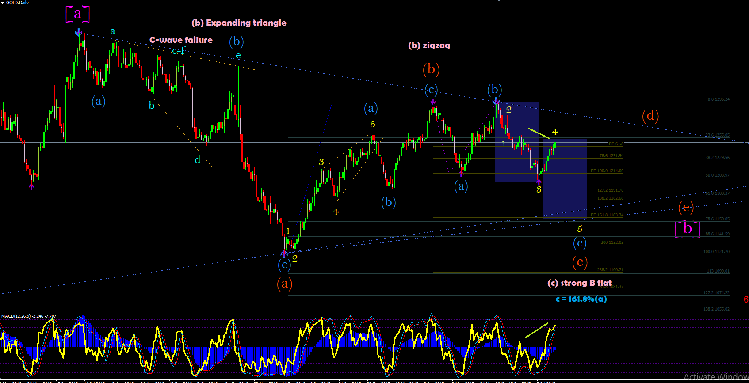
Task: Select the "C-wave failure" annotation
Action: click(181, 40)
